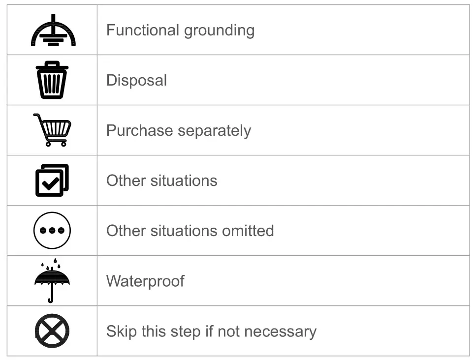Select the "Functional grounding" label text

coord(180,30)
